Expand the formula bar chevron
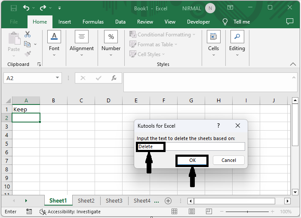301x218 pixels. point(294,78)
